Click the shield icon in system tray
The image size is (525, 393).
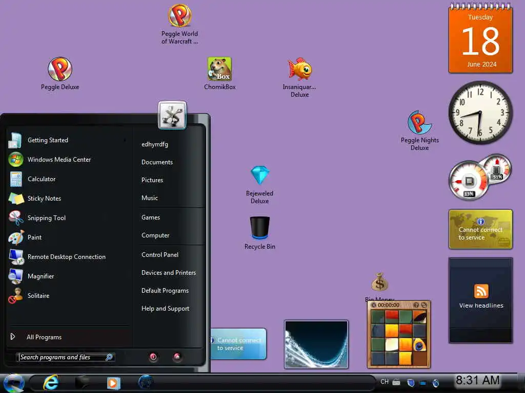coord(411,383)
